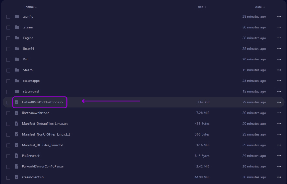Open the three-dot menu for .config
Image resolution: width=287 pixels, height=184 pixels.
(279, 17)
